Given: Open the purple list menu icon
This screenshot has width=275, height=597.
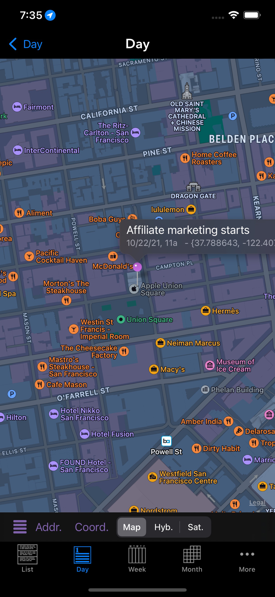Looking at the screenshot, I should (x=20, y=527).
